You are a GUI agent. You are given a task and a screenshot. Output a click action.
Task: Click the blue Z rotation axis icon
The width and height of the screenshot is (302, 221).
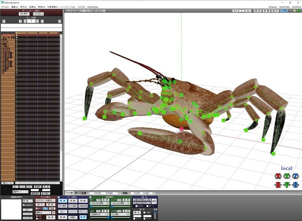[296, 176]
